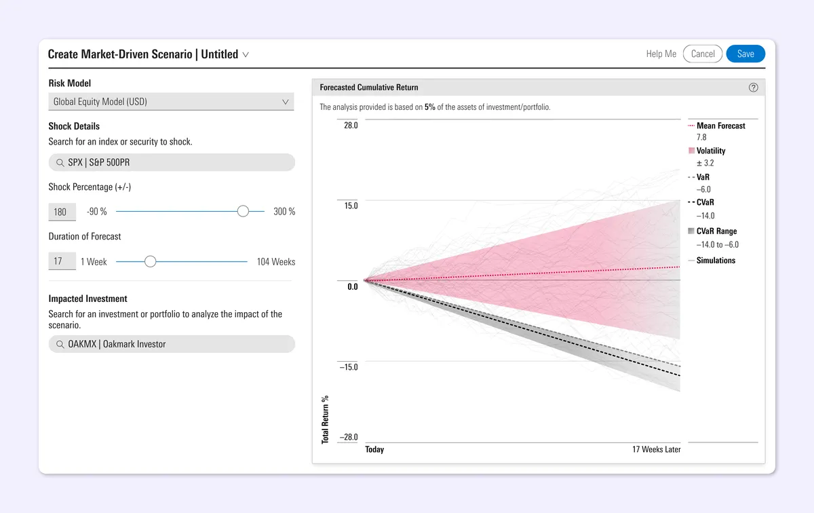Open the Global Equity Model dropdown

point(171,102)
